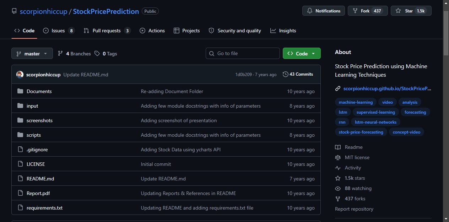Click the Activity pulse icon
The image size is (449, 222).
tap(338, 168)
